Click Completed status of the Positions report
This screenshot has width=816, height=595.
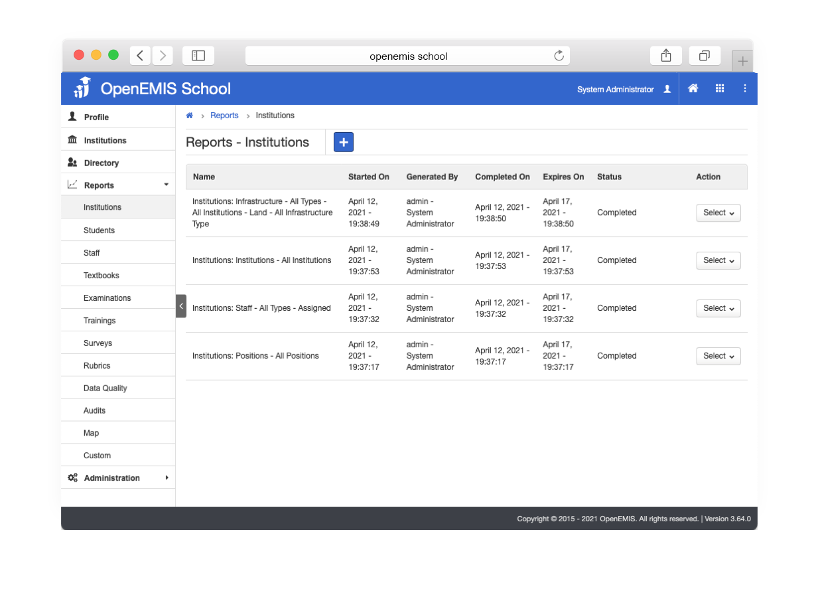pos(617,356)
